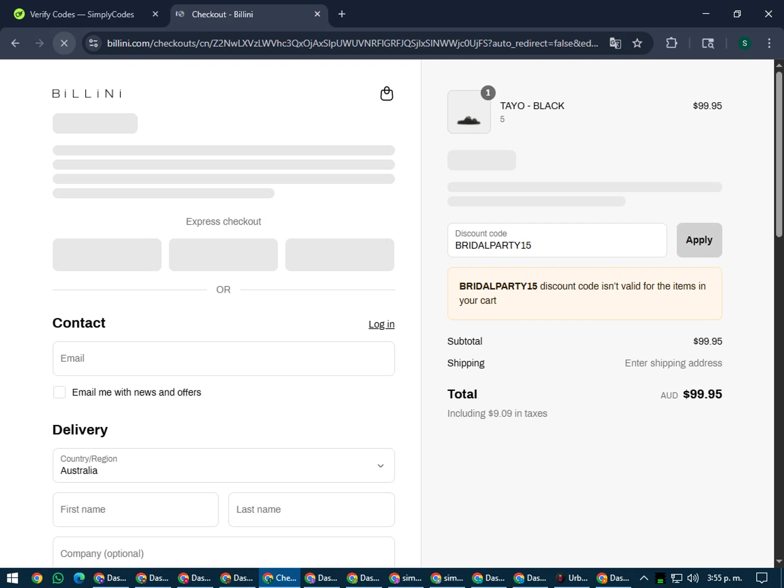Click the address bar URL
The image size is (784, 588).
click(x=352, y=43)
